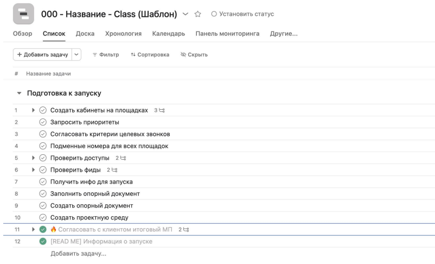
Task: Open the Панель мониторинга tab
Action: [x=227, y=34]
